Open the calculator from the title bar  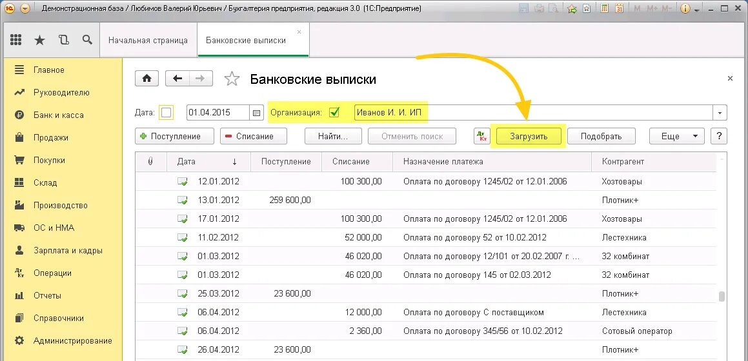(x=605, y=8)
